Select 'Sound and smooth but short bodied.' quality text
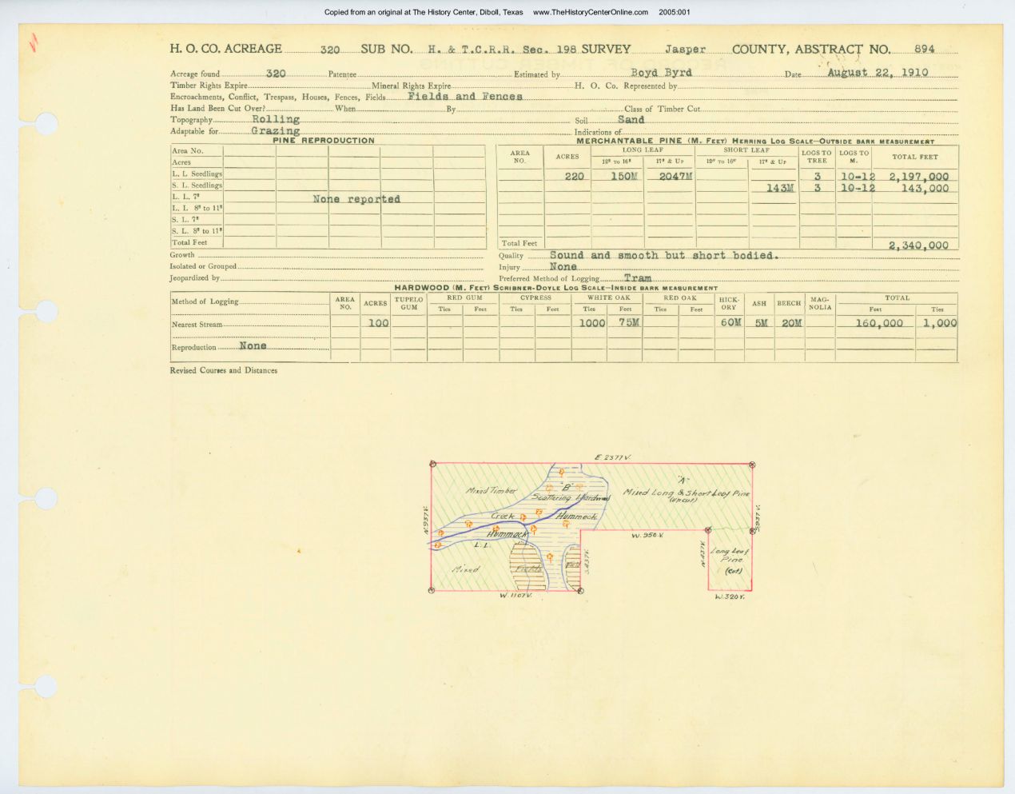Viewport: 1015px width, 794px height. pos(663,255)
